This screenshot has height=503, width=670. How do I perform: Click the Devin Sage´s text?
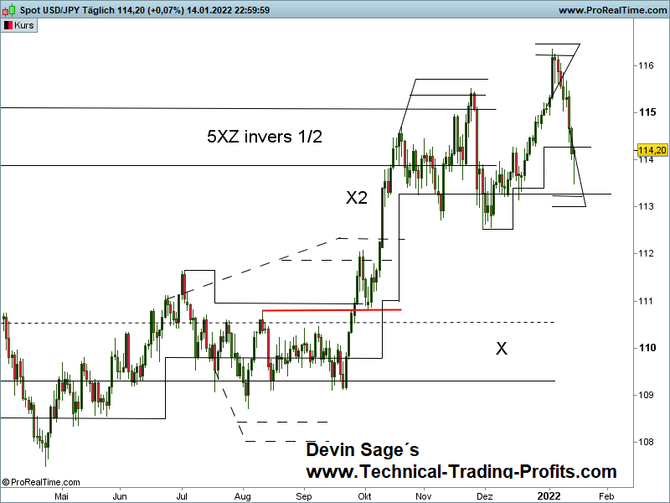click(x=363, y=450)
